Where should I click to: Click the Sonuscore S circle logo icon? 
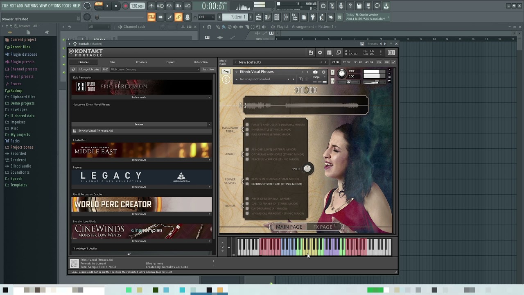pos(226,79)
